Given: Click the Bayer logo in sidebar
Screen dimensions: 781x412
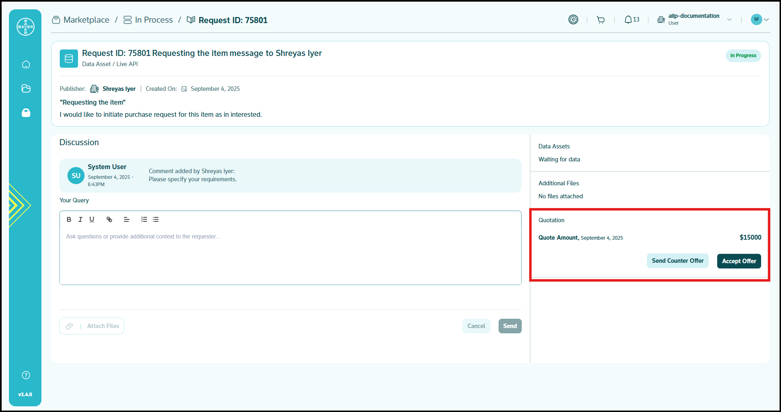Looking at the screenshot, I should coord(25,27).
